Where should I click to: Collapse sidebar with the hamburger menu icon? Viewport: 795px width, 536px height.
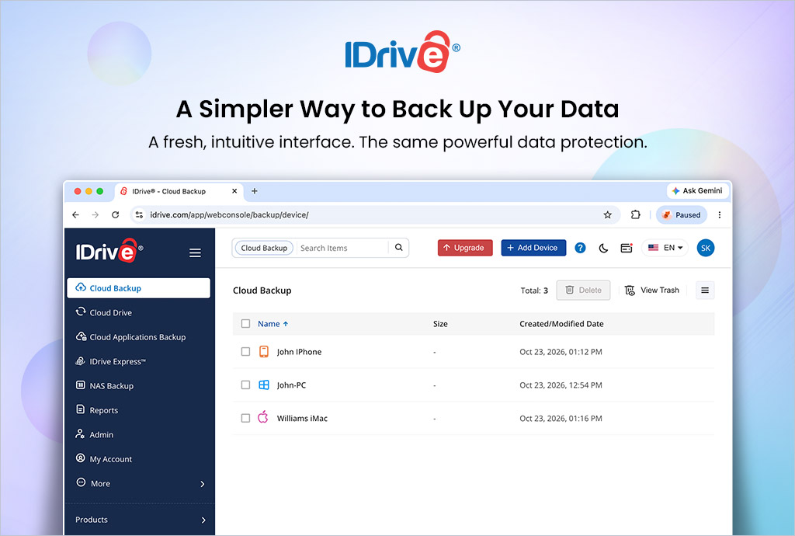[x=195, y=252]
